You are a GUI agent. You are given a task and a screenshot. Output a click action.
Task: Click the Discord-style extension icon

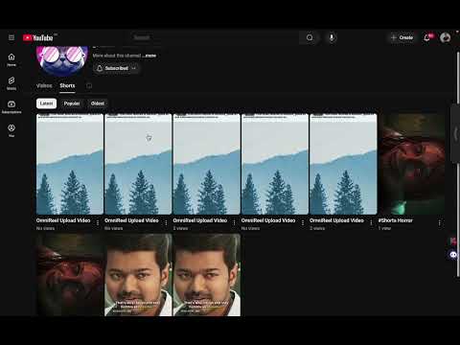tap(453, 255)
